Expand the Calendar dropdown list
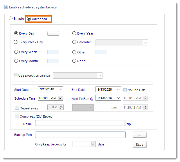 tap(145, 43)
